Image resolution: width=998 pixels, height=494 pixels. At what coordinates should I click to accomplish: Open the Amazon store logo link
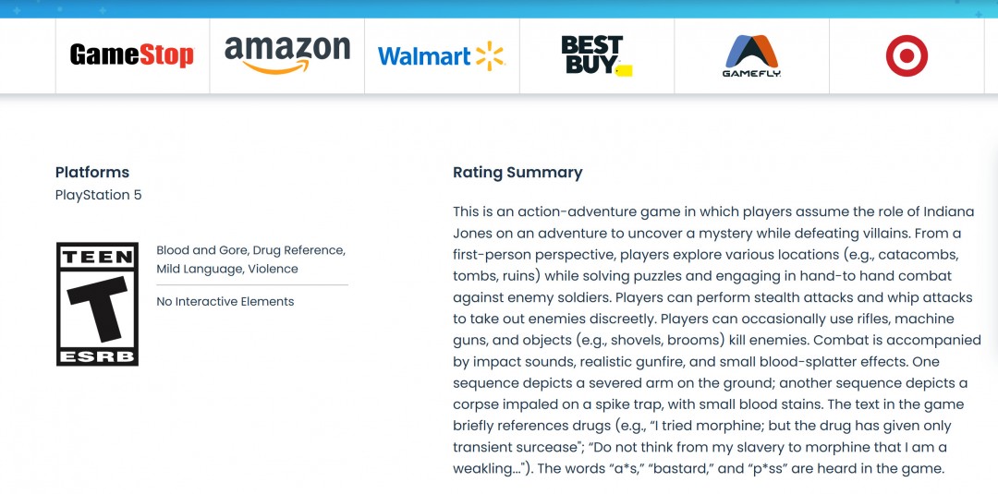[287, 55]
